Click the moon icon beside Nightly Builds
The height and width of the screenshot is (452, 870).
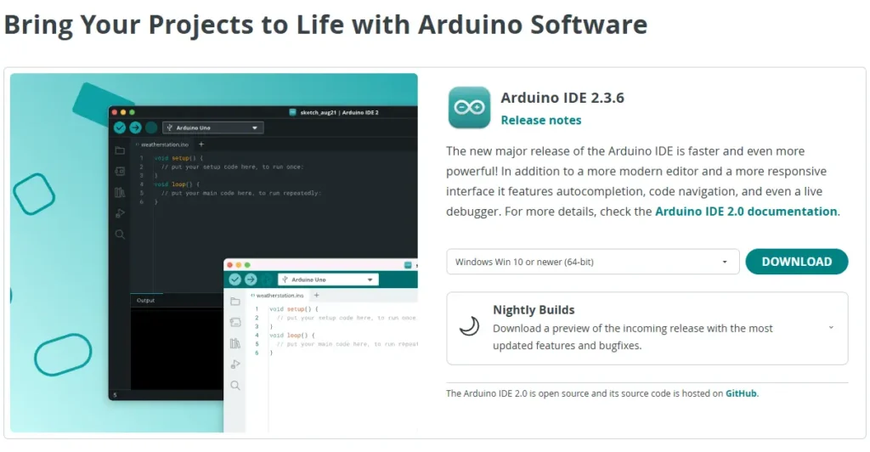click(469, 327)
